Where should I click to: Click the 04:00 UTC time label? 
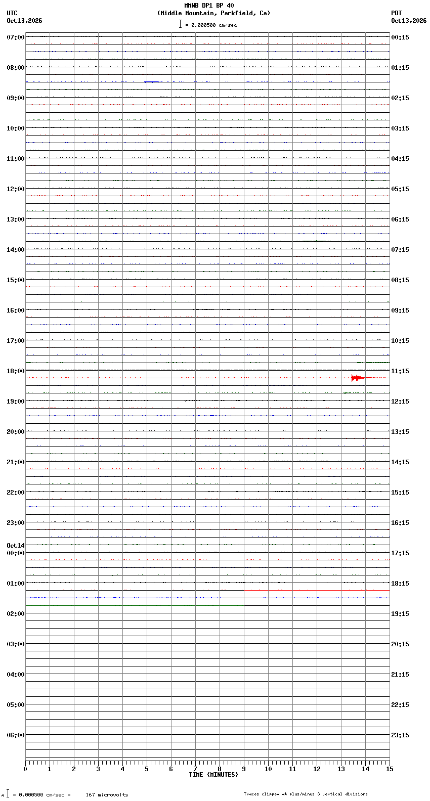coord(16,675)
